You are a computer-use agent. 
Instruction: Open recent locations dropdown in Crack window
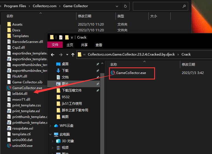(x=67, y=55)
